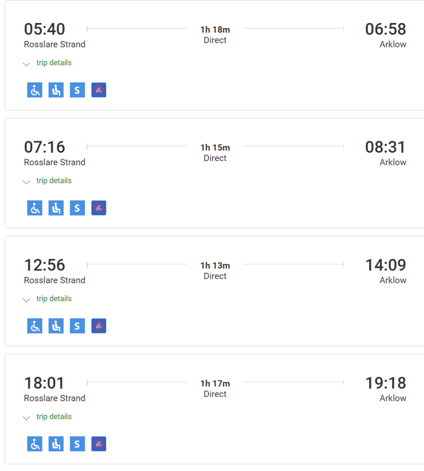Click wheelchair icon on 18:01 train
Screen dimensions: 424x471
pyautogui.click(x=35, y=444)
